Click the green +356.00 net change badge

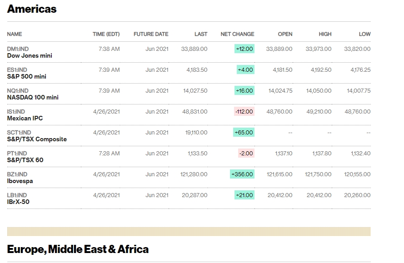[x=242, y=174]
